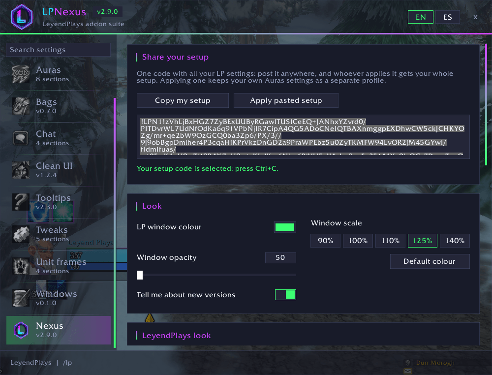The height and width of the screenshot is (375, 492).
Task: Set window scale to 100%
Action: [358, 241]
